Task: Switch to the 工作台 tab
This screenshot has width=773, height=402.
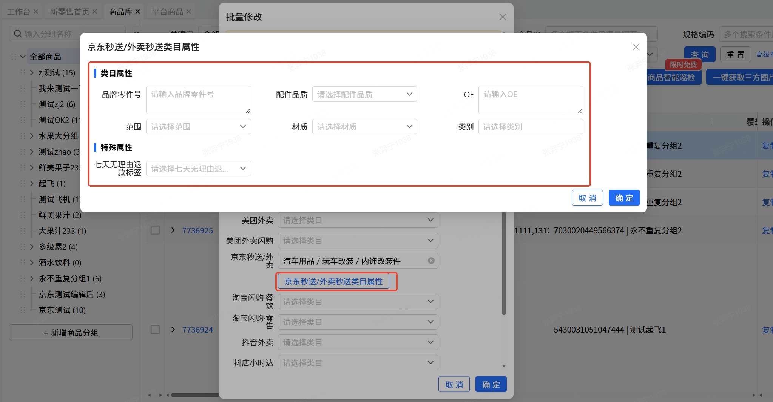Action: click(x=19, y=12)
